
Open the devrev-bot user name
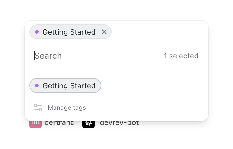click(x=119, y=123)
